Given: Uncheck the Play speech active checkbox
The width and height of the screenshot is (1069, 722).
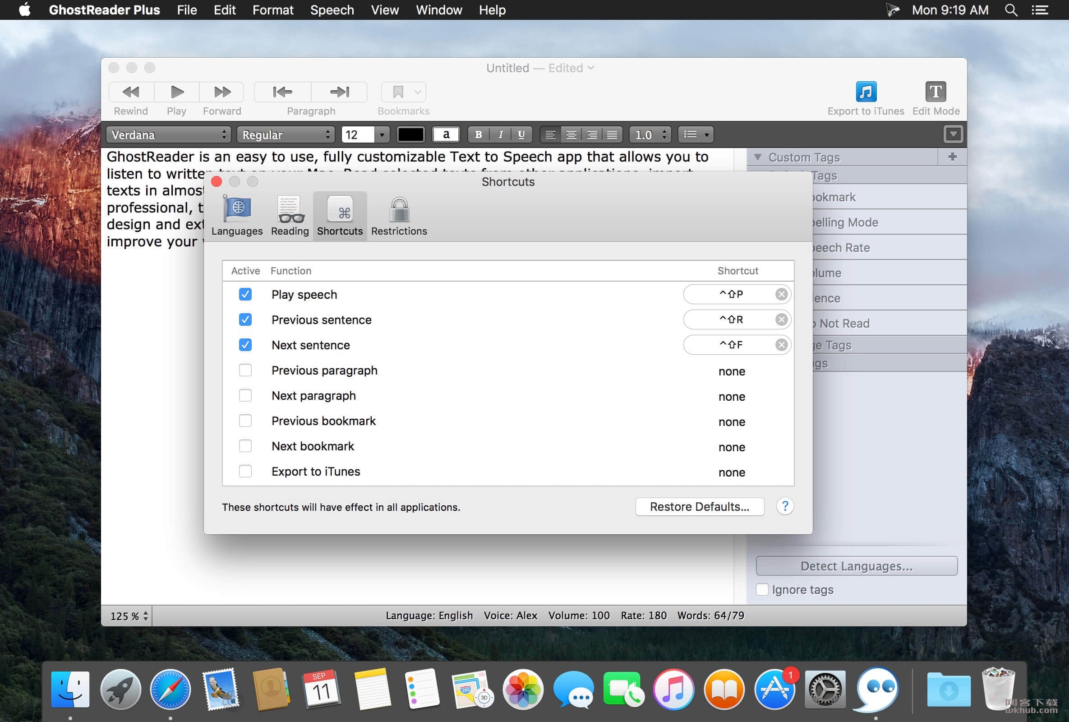Looking at the screenshot, I should coord(245,294).
